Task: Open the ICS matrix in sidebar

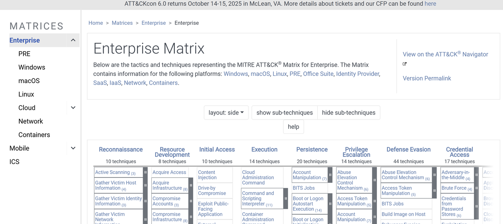Action: pyautogui.click(x=14, y=161)
